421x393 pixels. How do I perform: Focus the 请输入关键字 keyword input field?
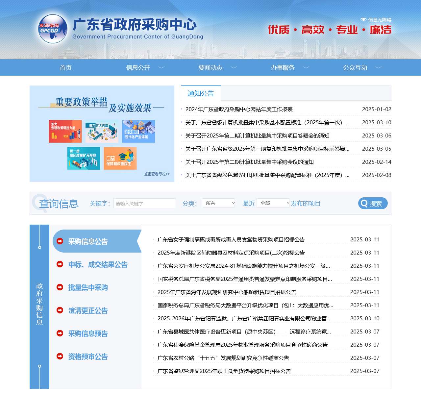(x=145, y=203)
